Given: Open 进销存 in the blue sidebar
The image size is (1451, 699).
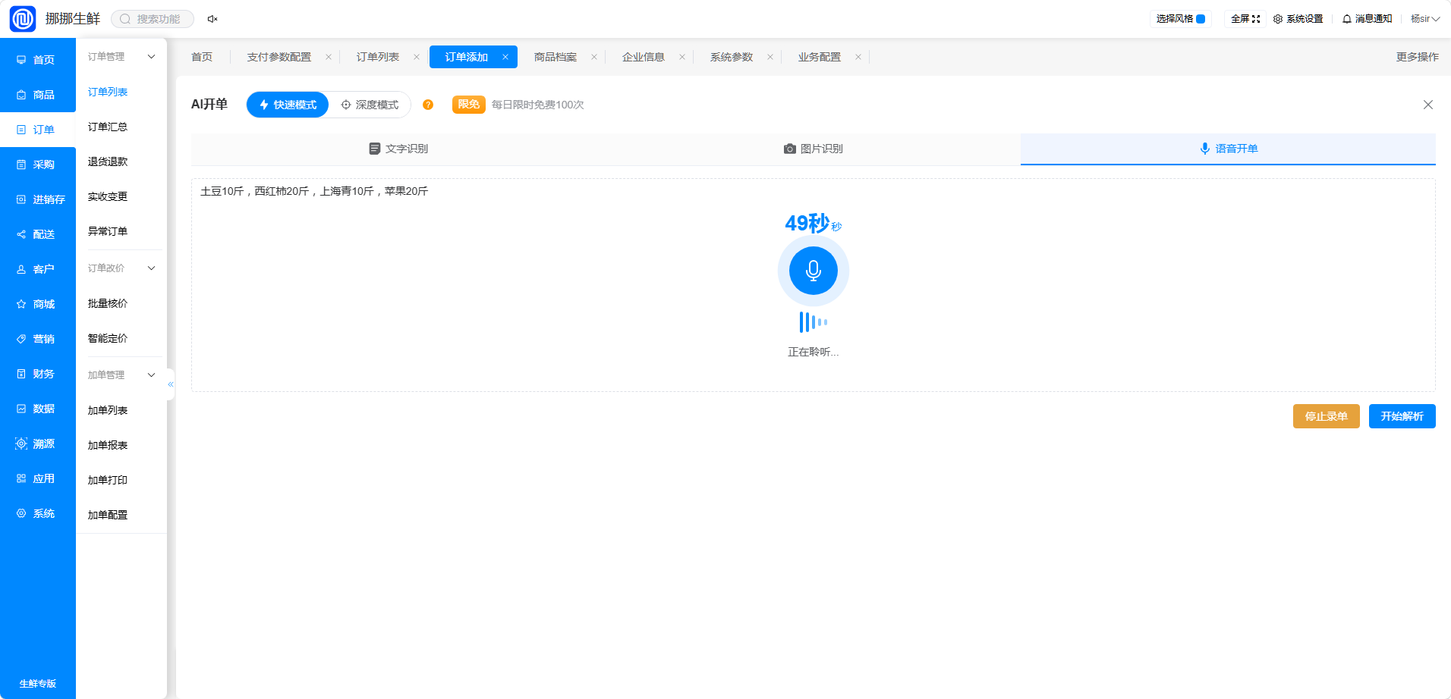Looking at the screenshot, I should 38,199.
